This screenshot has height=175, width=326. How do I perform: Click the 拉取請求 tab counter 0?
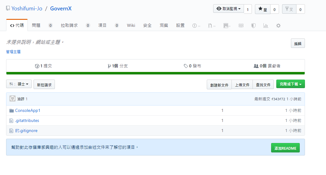pos(88,25)
